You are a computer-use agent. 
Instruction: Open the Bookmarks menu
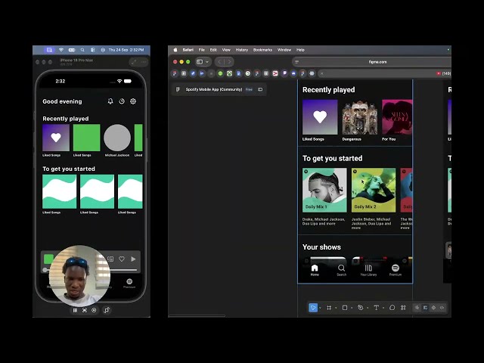tap(262, 50)
